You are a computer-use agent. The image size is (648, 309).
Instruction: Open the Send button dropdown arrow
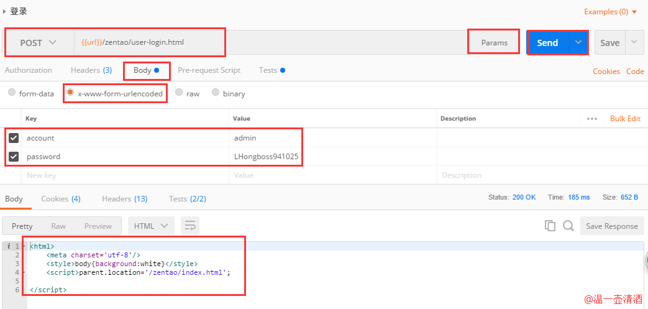(x=578, y=43)
